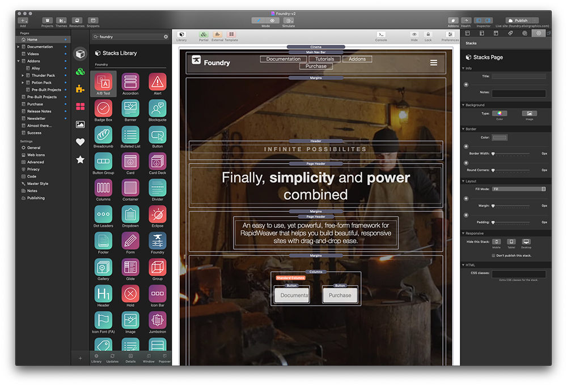Open the Partial toolbar icon
The width and height of the screenshot is (567, 386).
204,35
